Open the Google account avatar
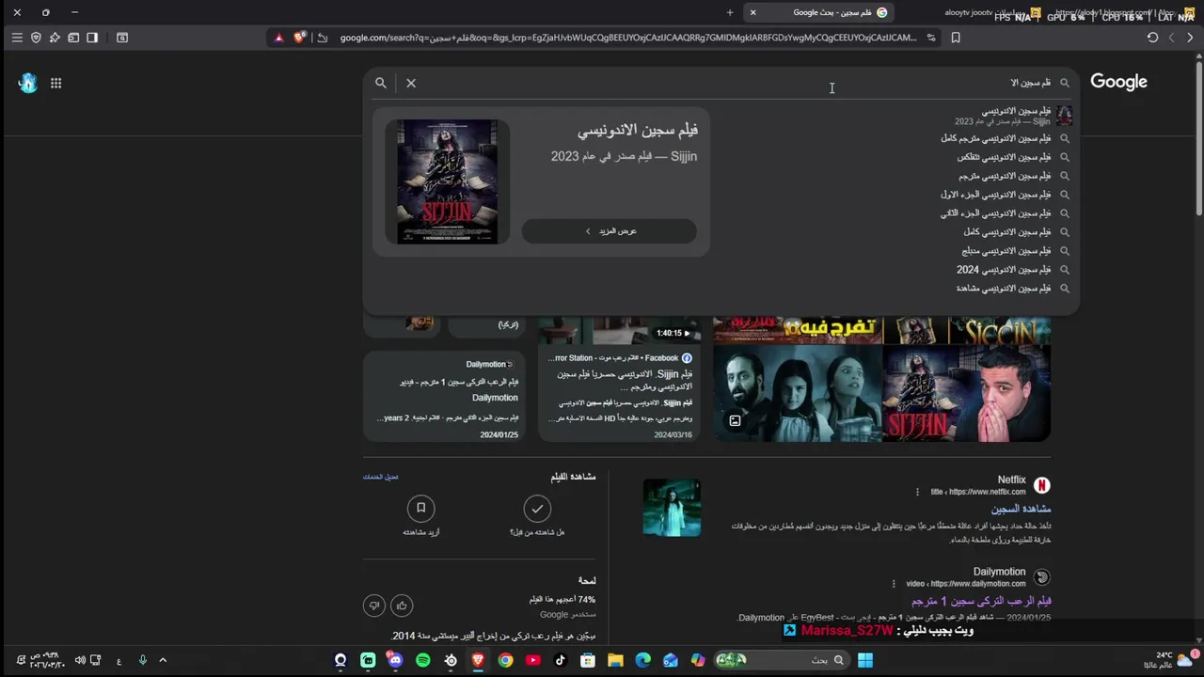 point(27,83)
